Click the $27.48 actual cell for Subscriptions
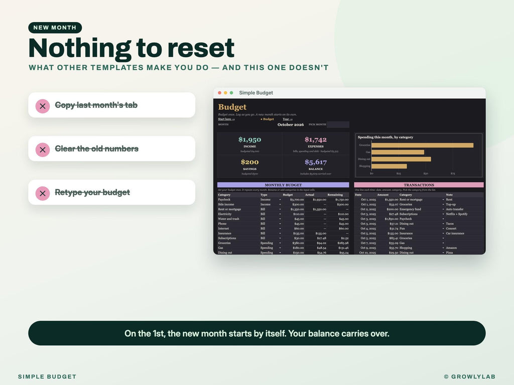The width and height of the screenshot is (514, 385). tap(321, 238)
